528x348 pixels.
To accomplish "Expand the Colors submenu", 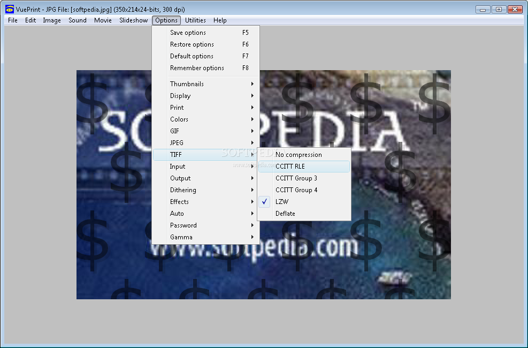I will (x=206, y=119).
